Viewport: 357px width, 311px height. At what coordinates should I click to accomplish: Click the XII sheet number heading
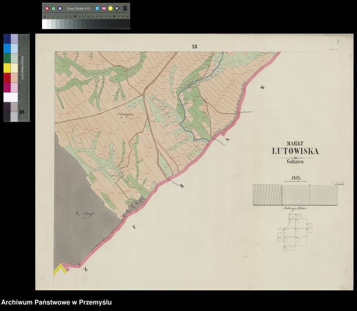click(x=194, y=47)
